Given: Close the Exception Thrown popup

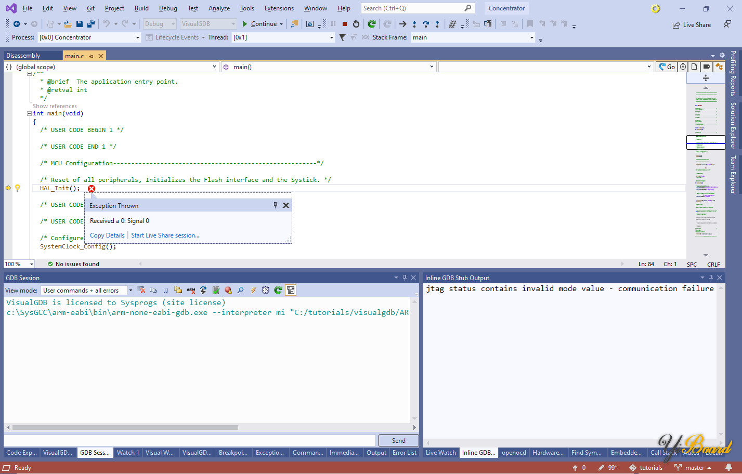Looking at the screenshot, I should pyautogui.click(x=286, y=205).
